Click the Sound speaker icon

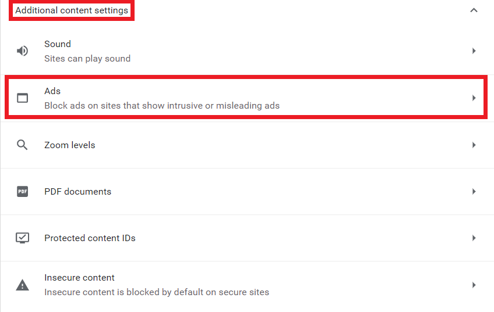click(22, 51)
